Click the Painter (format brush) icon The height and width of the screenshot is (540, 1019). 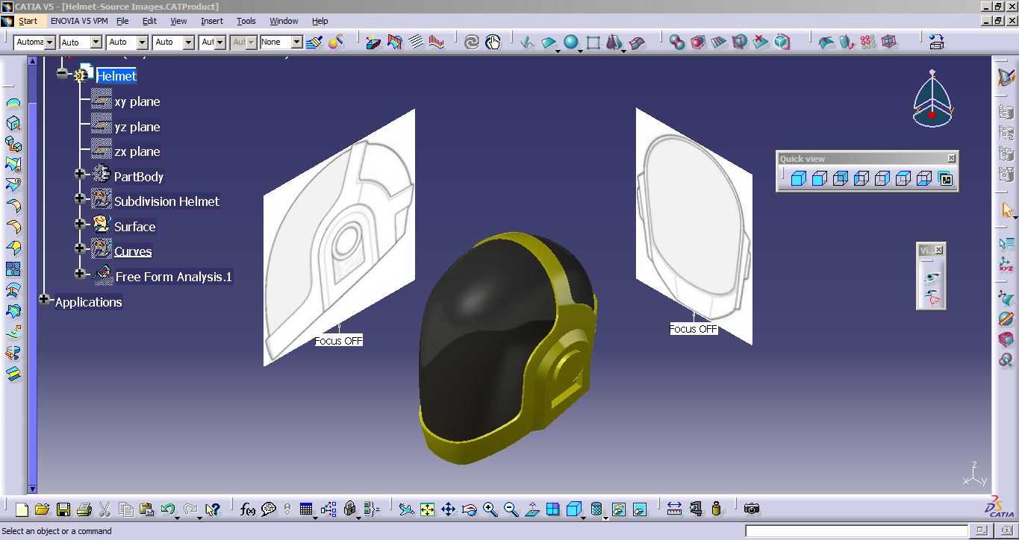click(314, 42)
